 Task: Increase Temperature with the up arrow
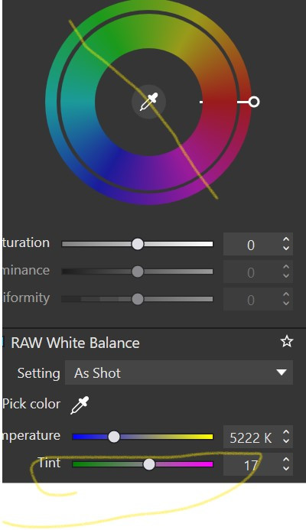click(x=286, y=432)
